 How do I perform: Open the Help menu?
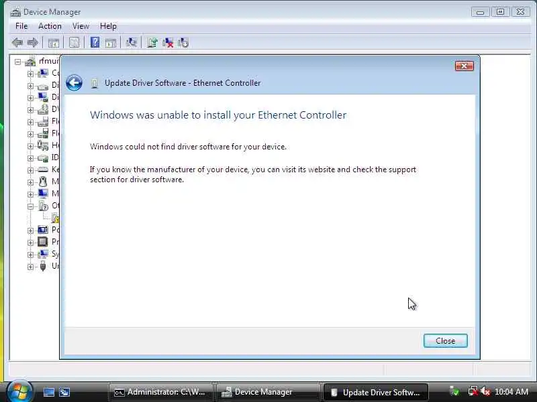click(x=108, y=26)
